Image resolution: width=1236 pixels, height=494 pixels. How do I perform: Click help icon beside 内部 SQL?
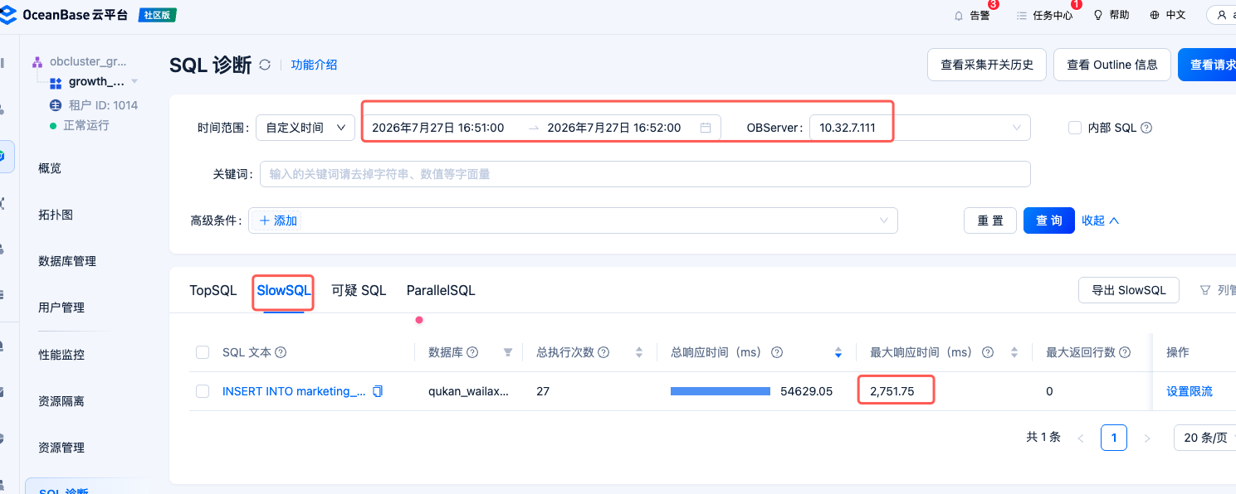tap(1146, 128)
